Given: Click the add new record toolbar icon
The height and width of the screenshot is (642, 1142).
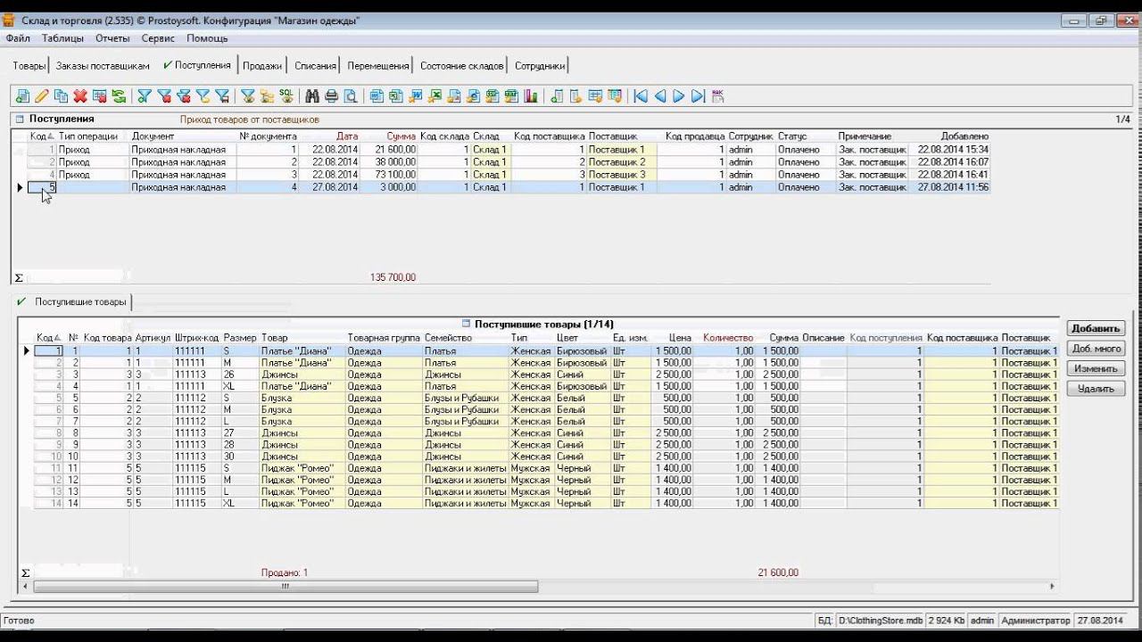Looking at the screenshot, I should tap(22, 96).
